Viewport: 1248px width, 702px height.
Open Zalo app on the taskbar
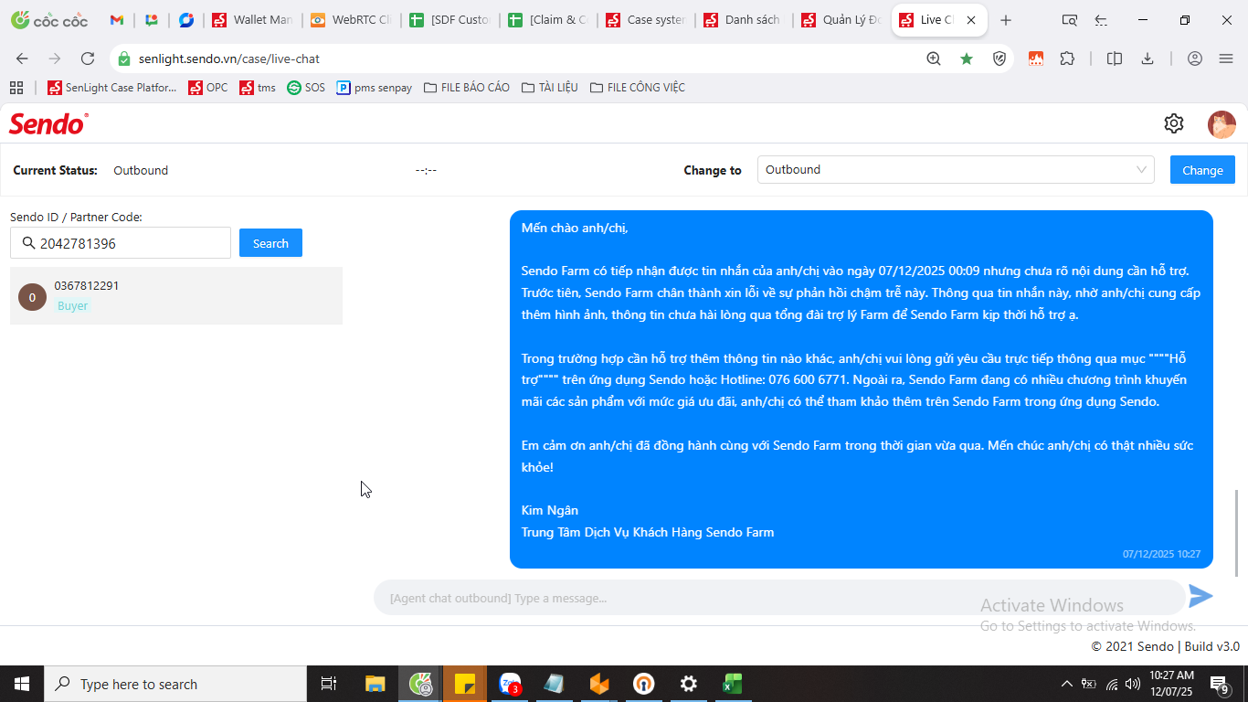510,684
